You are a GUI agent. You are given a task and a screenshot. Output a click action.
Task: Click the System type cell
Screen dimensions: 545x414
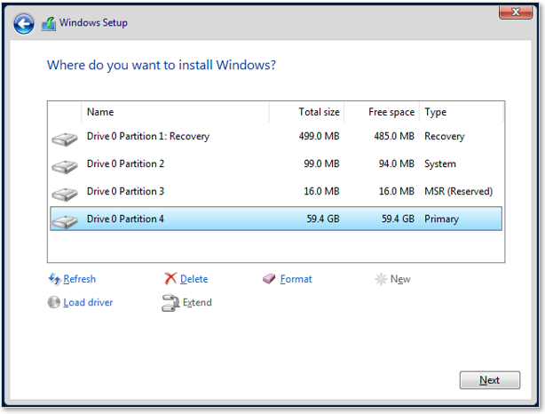(440, 163)
